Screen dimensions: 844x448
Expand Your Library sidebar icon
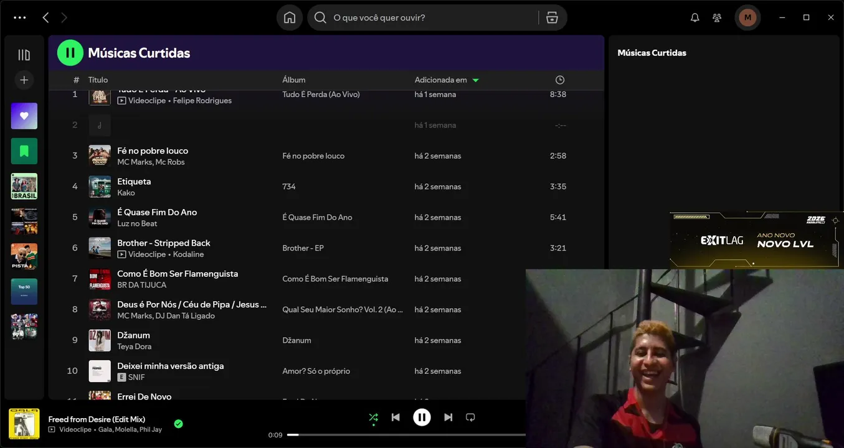(24, 55)
